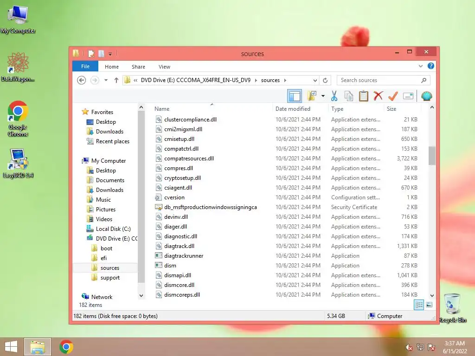Screen dimensions: 475x356
Task: Open the folder options dropdown arrow
Action: [323, 96]
